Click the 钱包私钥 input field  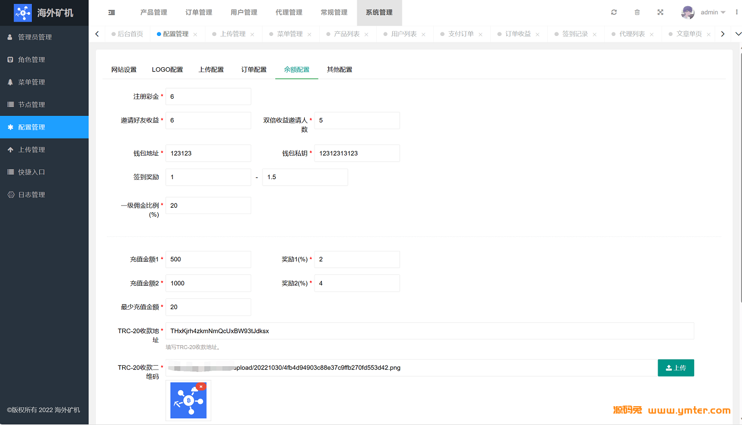[x=357, y=153]
